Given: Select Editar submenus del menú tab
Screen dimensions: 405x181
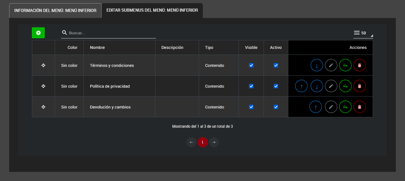Looking at the screenshot, I should click(152, 11).
